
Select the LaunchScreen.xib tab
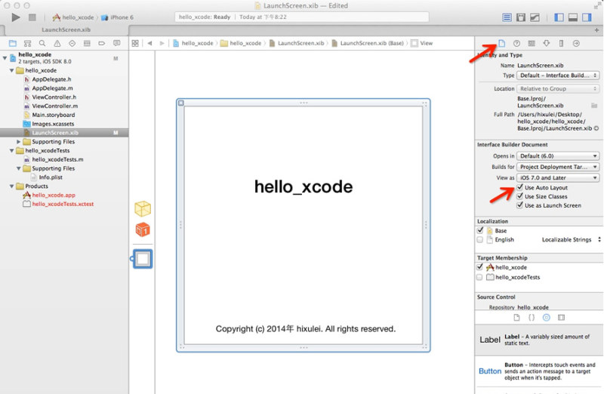66,29
